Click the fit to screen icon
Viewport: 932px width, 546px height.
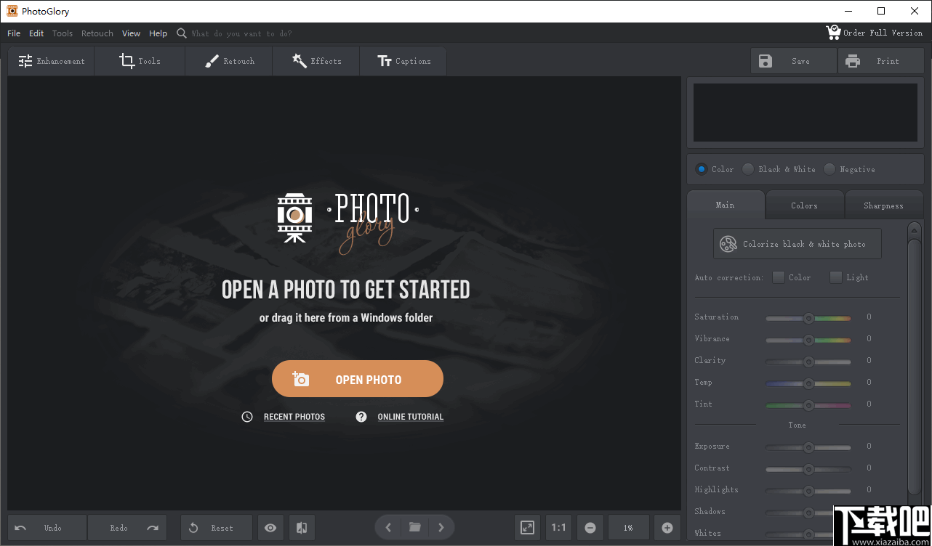point(528,528)
